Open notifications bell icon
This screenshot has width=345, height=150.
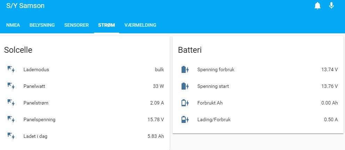(x=318, y=6)
